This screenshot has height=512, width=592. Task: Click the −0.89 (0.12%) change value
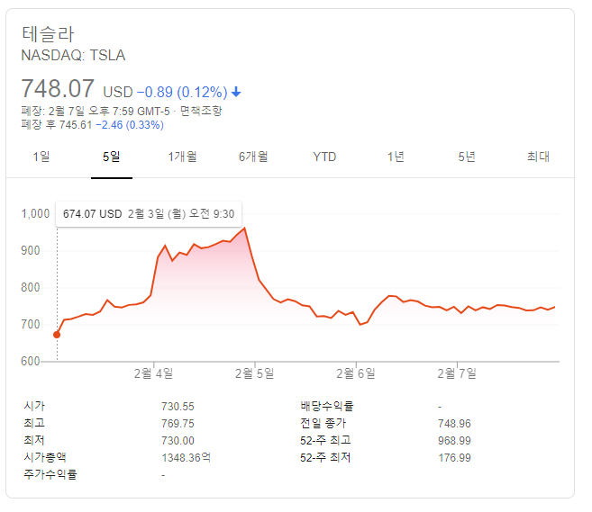click(182, 92)
